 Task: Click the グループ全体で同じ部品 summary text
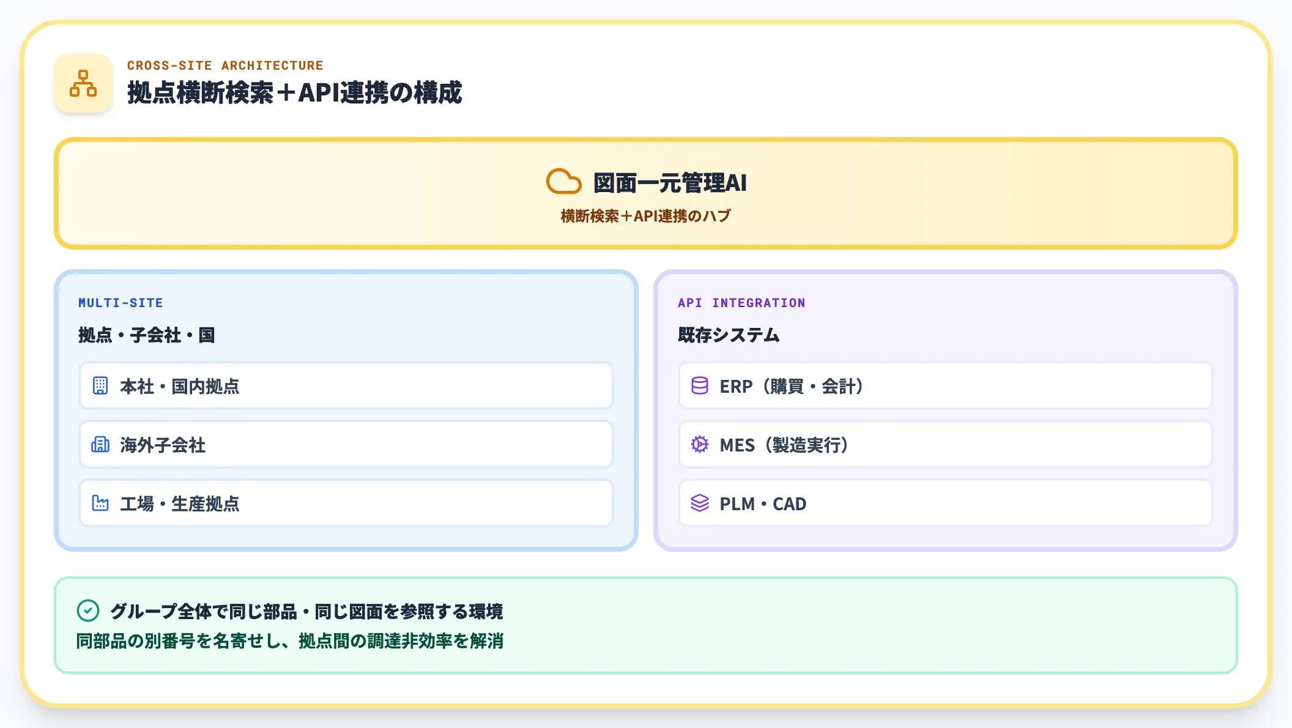pyautogui.click(x=306, y=611)
